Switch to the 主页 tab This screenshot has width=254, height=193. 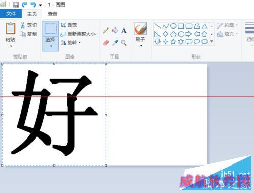(32, 14)
